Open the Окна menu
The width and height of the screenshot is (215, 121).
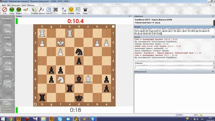tap(24, 5)
